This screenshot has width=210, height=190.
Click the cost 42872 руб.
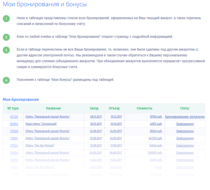coord(156,124)
